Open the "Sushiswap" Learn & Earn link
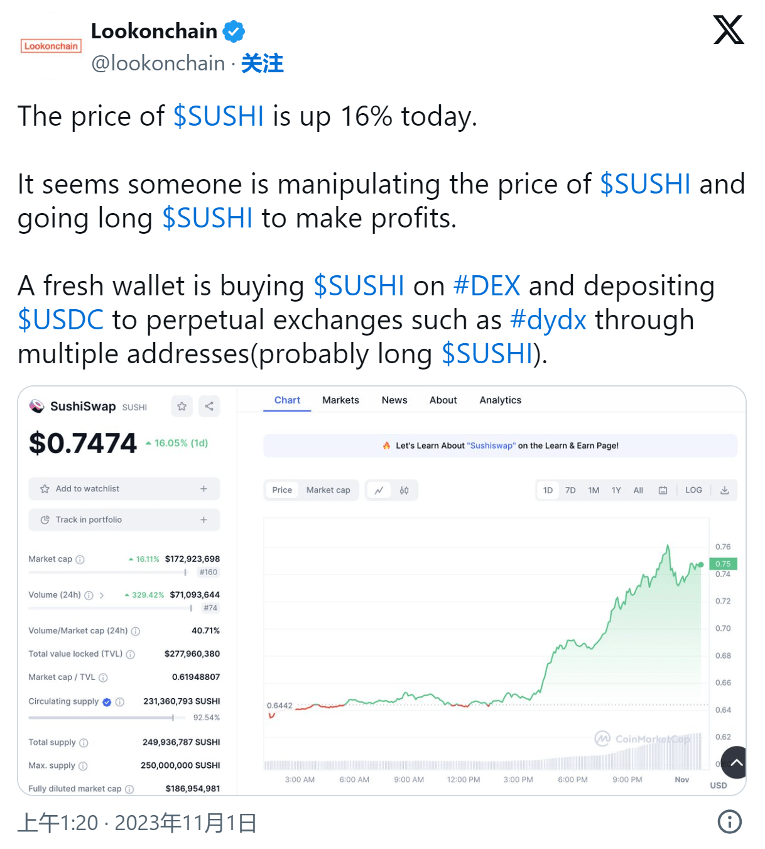Viewport: 765px width, 849px height. click(492, 446)
